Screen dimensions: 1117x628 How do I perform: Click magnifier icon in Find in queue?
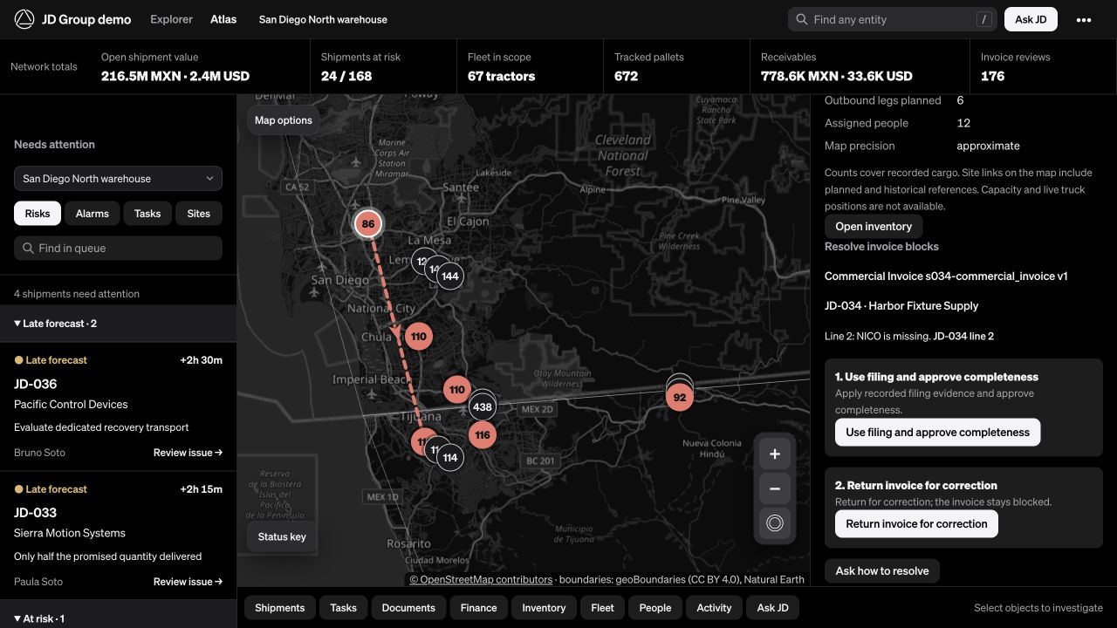pyautogui.click(x=29, y=248)
